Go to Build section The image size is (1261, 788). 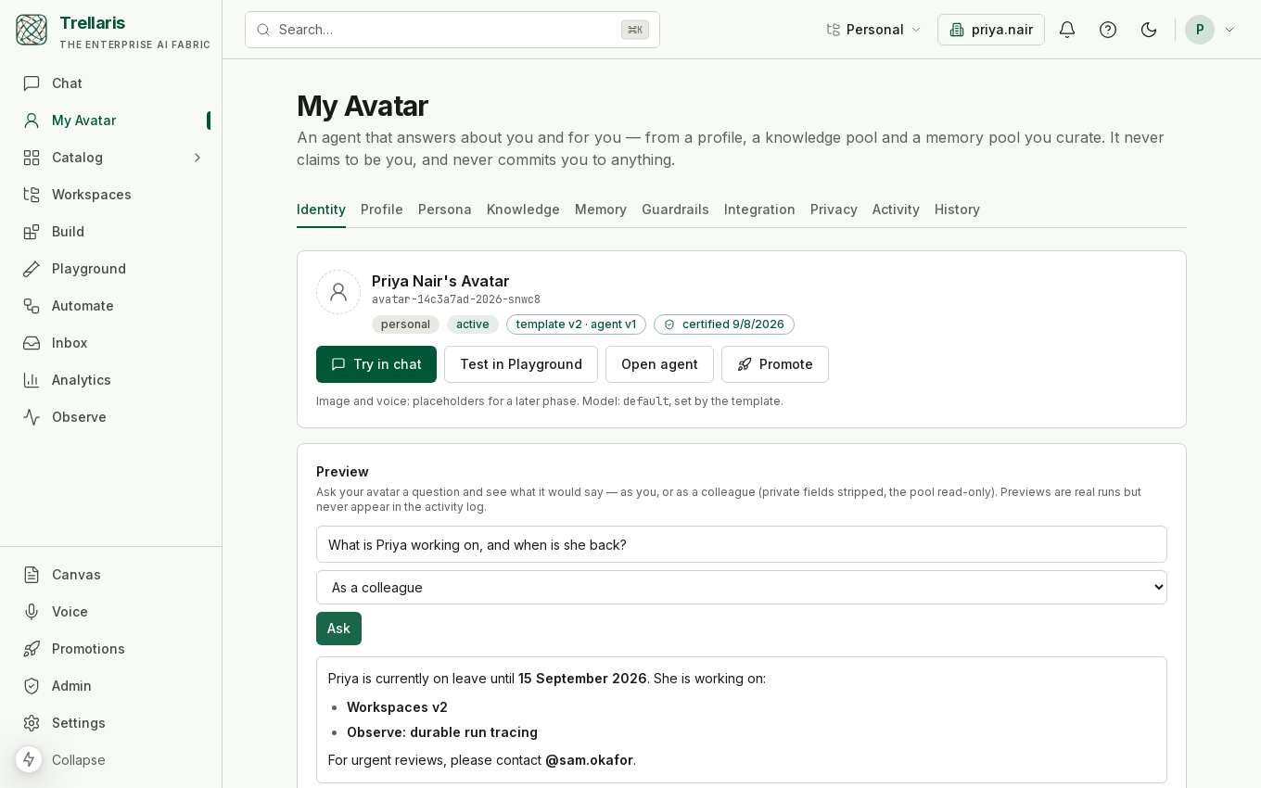(x=111, y=232)
